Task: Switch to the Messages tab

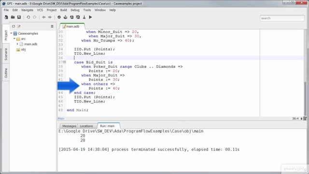Action: coord(69,126)
